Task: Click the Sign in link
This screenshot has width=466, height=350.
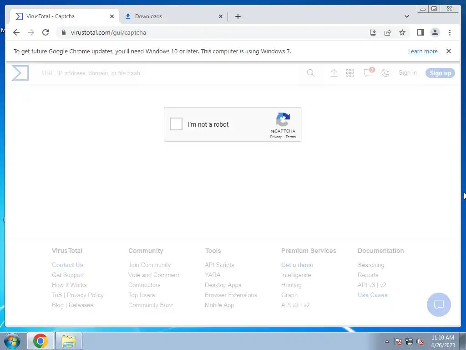Action: 407,73
